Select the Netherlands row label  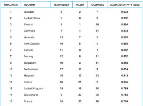(31, 69)
